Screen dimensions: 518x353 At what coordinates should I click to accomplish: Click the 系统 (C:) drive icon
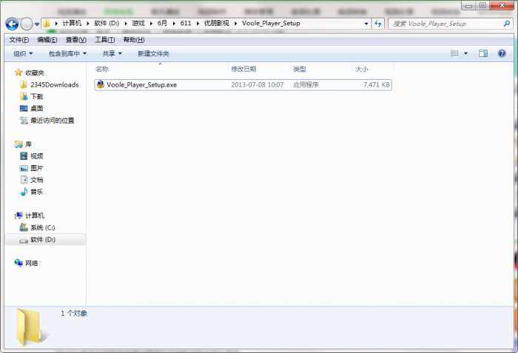pyautogui.click(x=24, y=227)
